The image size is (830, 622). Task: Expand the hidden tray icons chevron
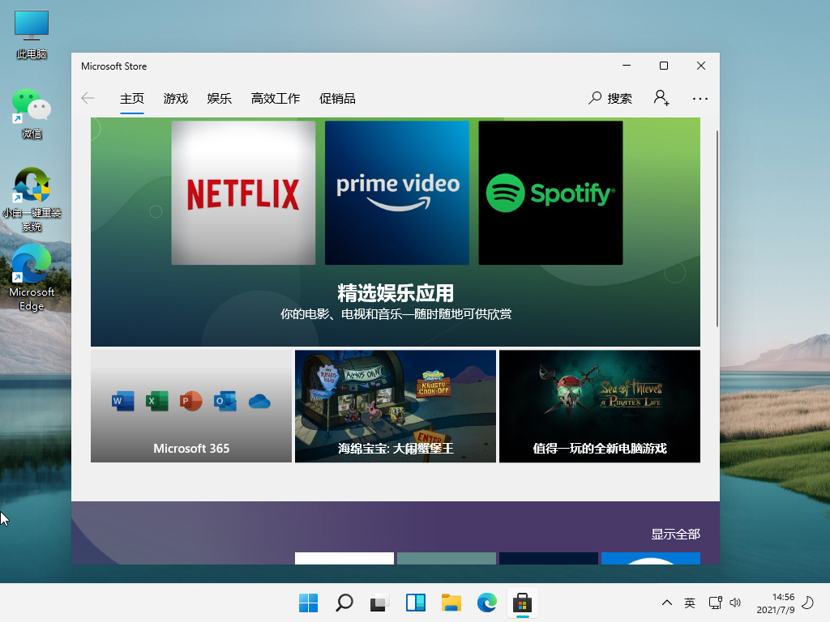(x=667, y=603)
